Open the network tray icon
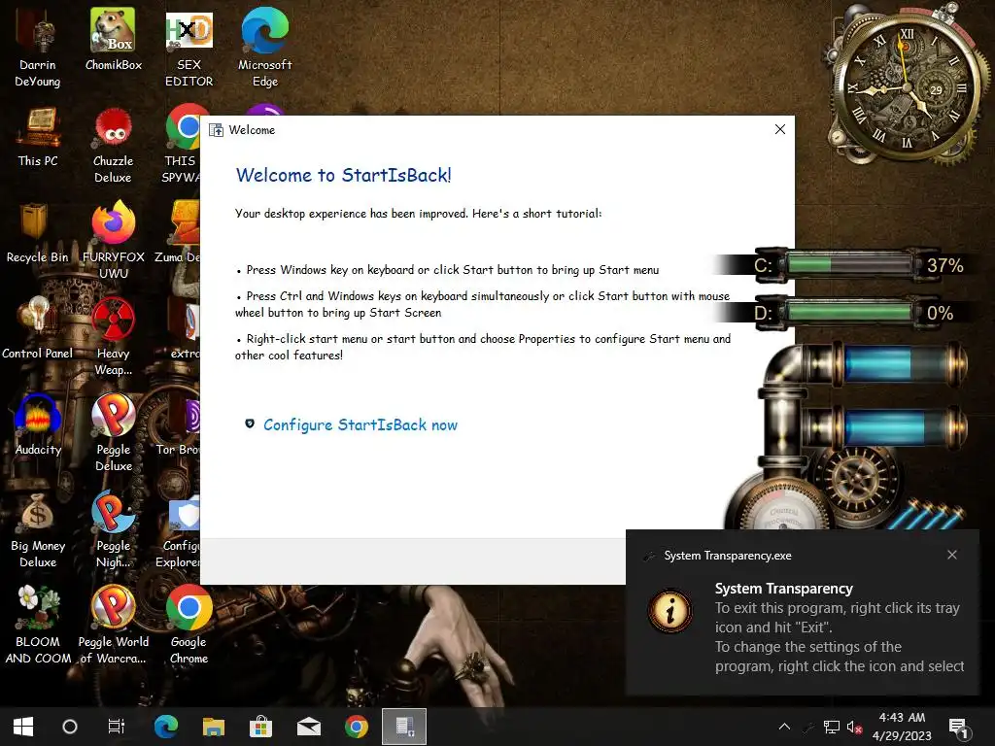The height and width of the screenshot is (746, 995). coord(832,727)
